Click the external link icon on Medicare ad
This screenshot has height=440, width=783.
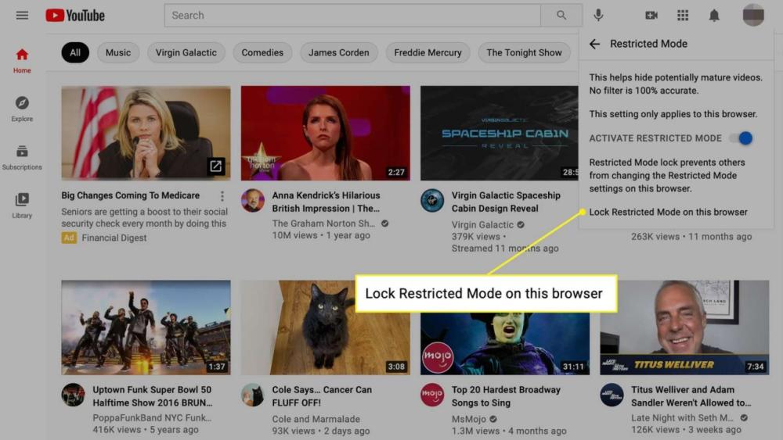click(x=216, y=166)
